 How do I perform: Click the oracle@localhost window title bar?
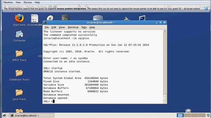[101, 23]
